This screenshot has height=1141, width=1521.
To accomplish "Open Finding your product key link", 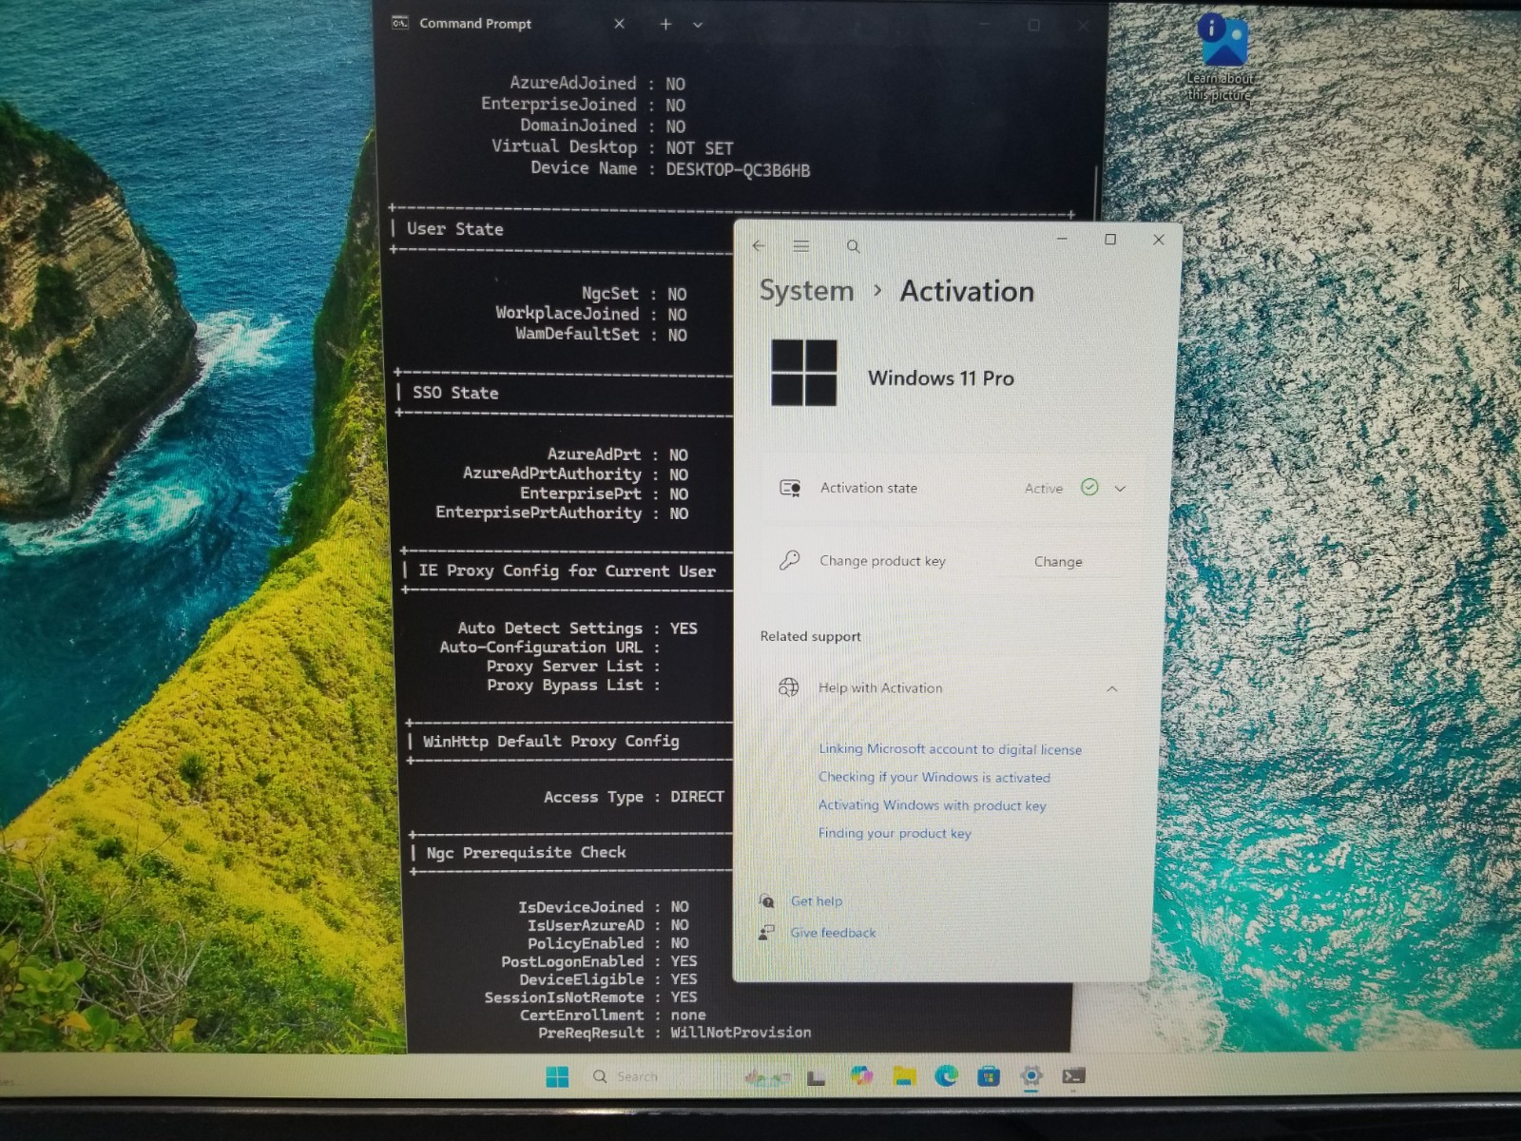I will tap(895, 833).
